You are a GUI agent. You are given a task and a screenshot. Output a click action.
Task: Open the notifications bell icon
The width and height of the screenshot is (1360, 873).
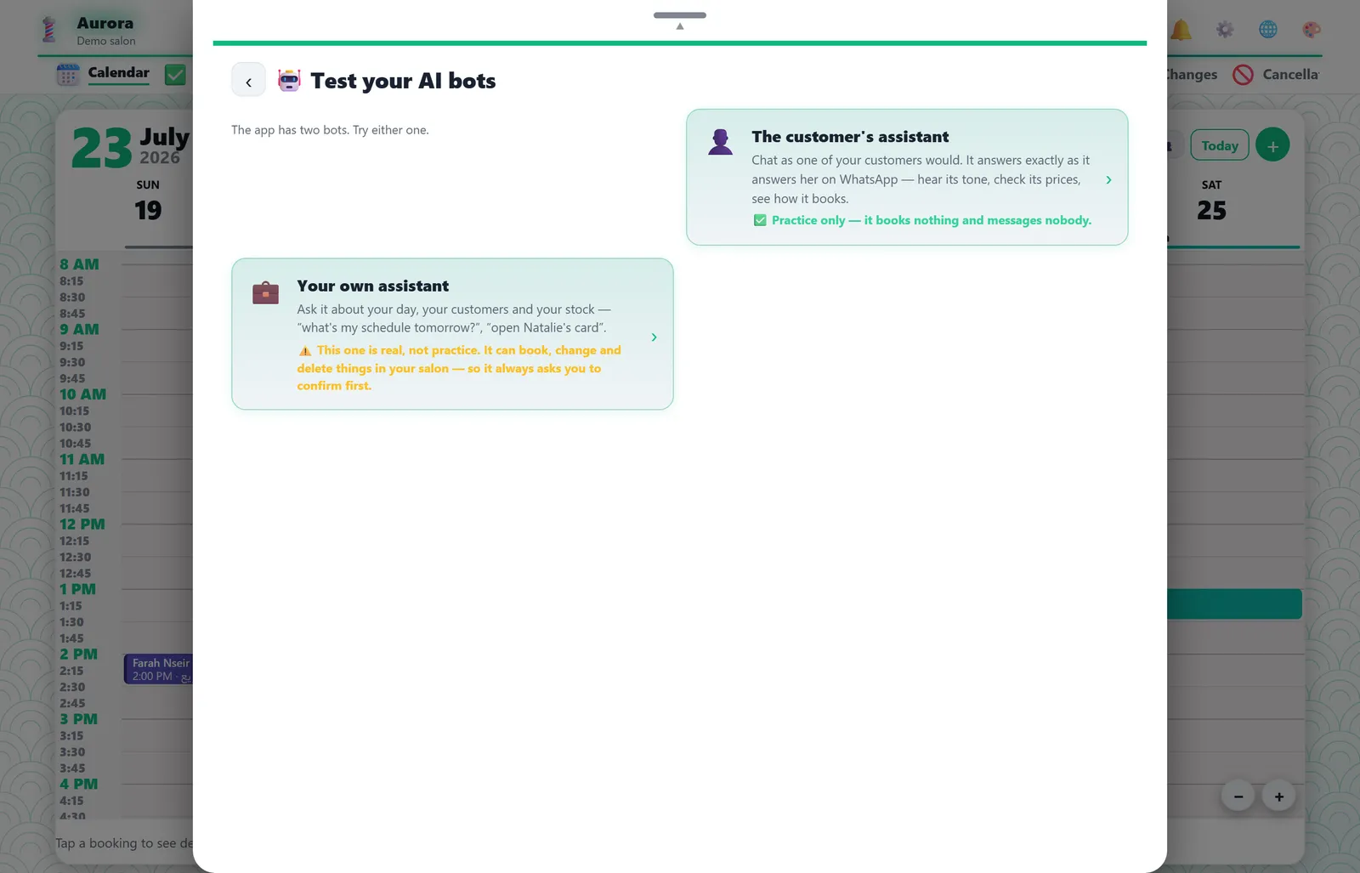coord(1181,30)
